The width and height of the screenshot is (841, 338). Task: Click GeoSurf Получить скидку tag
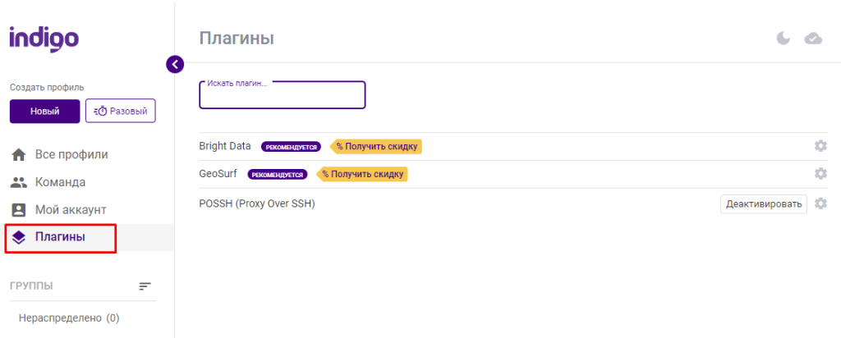[x=362, y=174]
